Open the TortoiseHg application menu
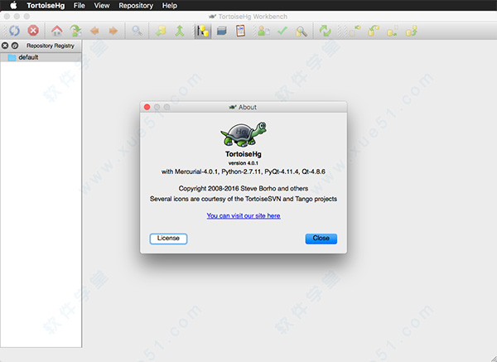Viewport: 497px width, 362px height. pos(46,6)
